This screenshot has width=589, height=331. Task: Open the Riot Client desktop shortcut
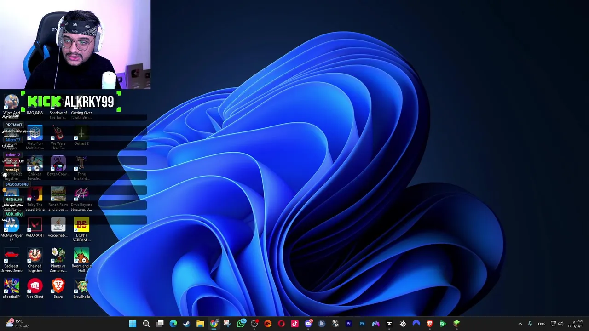click(x=35, y=289)
